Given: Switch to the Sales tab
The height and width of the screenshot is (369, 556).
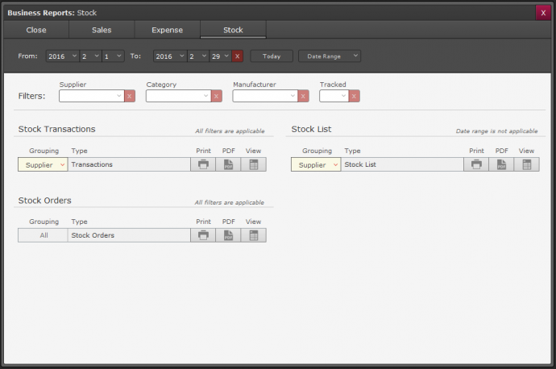Looking at the screenshot, I should pyautogui.click(x=102, y=30).
